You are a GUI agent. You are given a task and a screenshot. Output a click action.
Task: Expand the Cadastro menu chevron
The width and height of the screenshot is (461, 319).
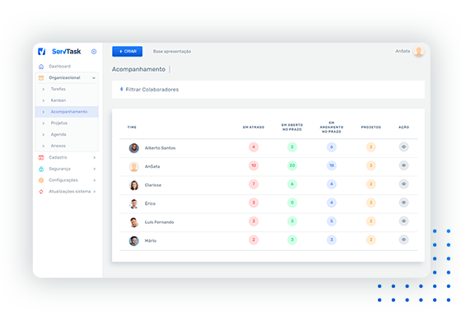click(95, 157)
